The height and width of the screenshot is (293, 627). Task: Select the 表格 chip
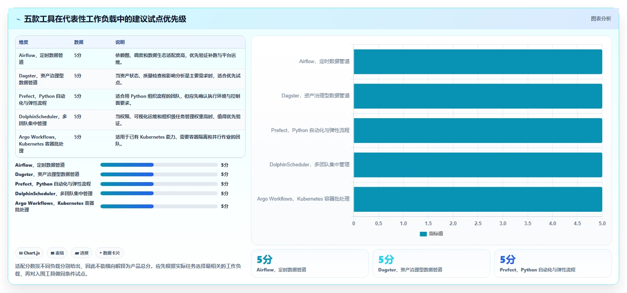pos(57,253)
